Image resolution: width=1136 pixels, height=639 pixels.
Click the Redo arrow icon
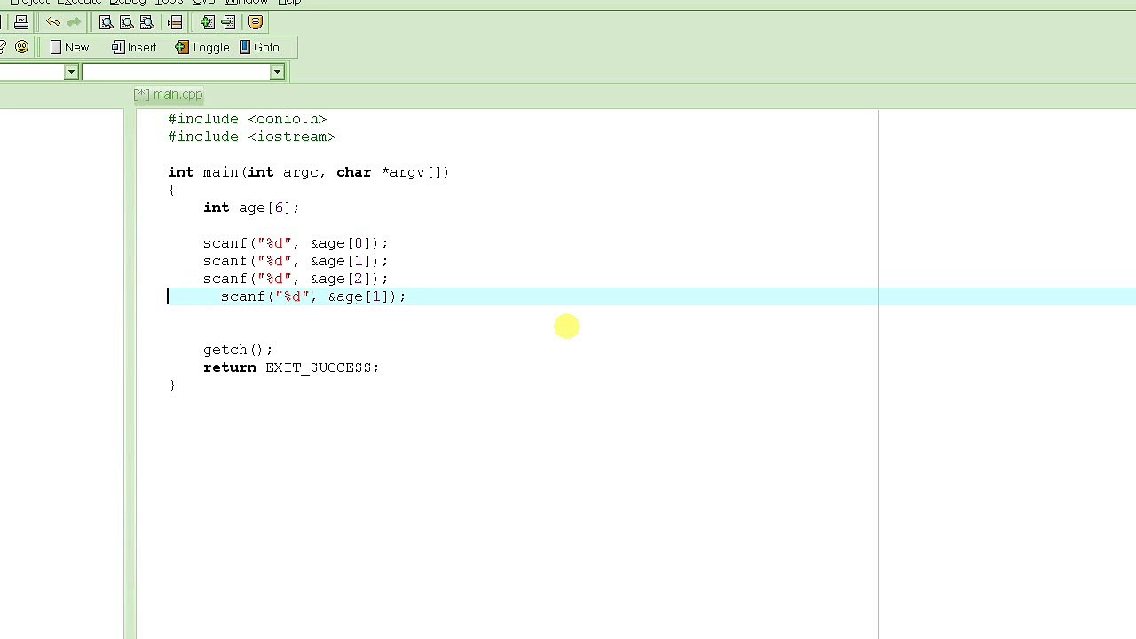[74, 22]
